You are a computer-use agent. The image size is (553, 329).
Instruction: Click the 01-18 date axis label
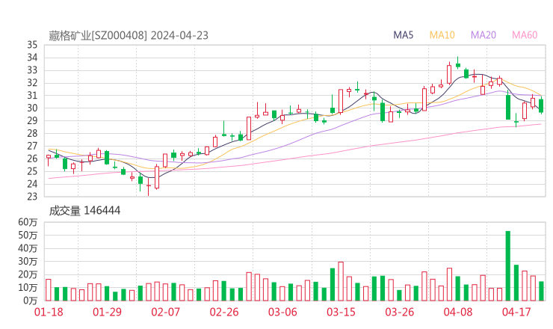coord(49,312)
